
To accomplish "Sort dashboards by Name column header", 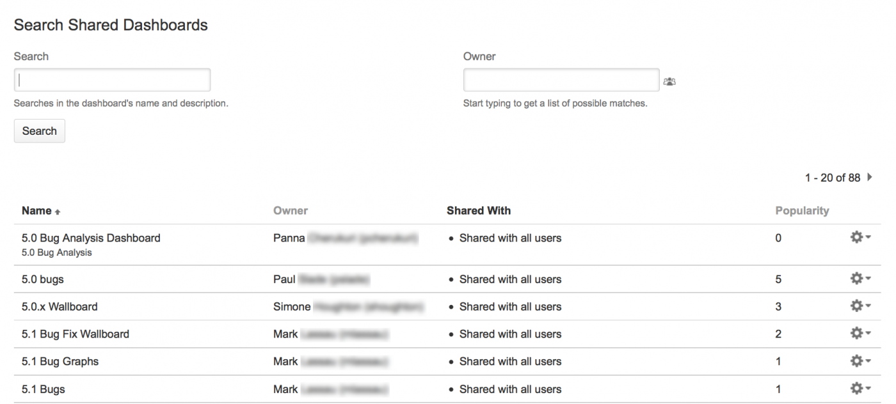I will pyautogui.click(x=36, y=210).
